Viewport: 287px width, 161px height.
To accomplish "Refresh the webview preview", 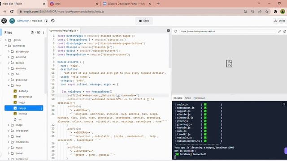I will [x=175, y=31].
